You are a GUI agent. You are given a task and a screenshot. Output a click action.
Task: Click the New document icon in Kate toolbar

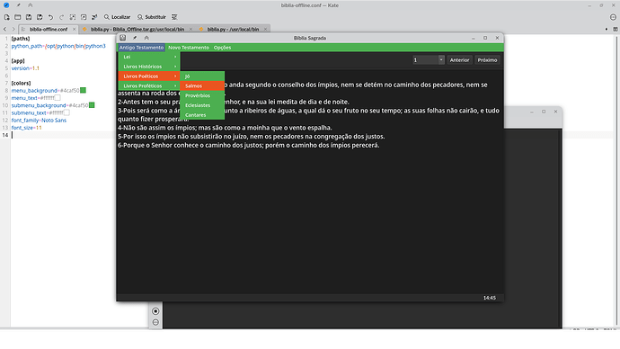pos(6,17)
